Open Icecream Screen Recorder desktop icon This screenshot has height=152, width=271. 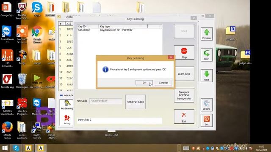click(x=22, y=34)
